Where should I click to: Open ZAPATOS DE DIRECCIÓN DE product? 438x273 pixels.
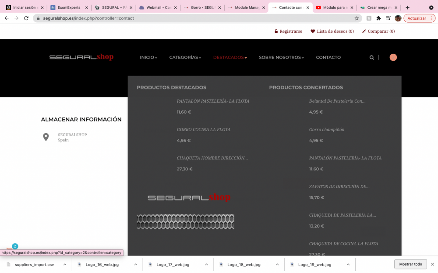pyautogui.click(x=339, y=187)
